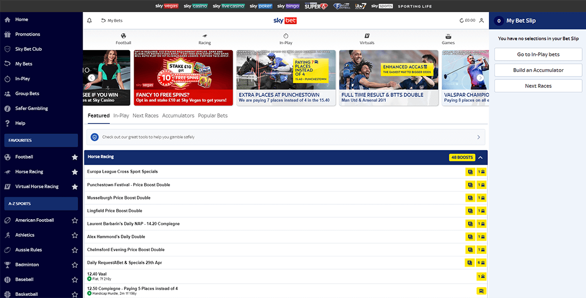
Task: Click the boost badge on Lingfield Price Boost Double
Action: click(x=482, y=211)
